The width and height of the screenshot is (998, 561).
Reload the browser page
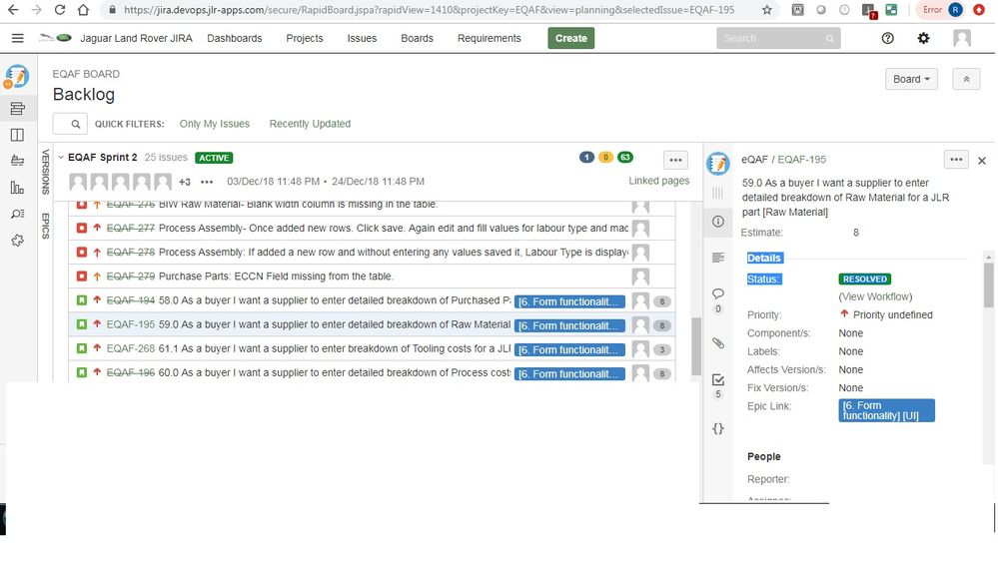tap(60, 10)
